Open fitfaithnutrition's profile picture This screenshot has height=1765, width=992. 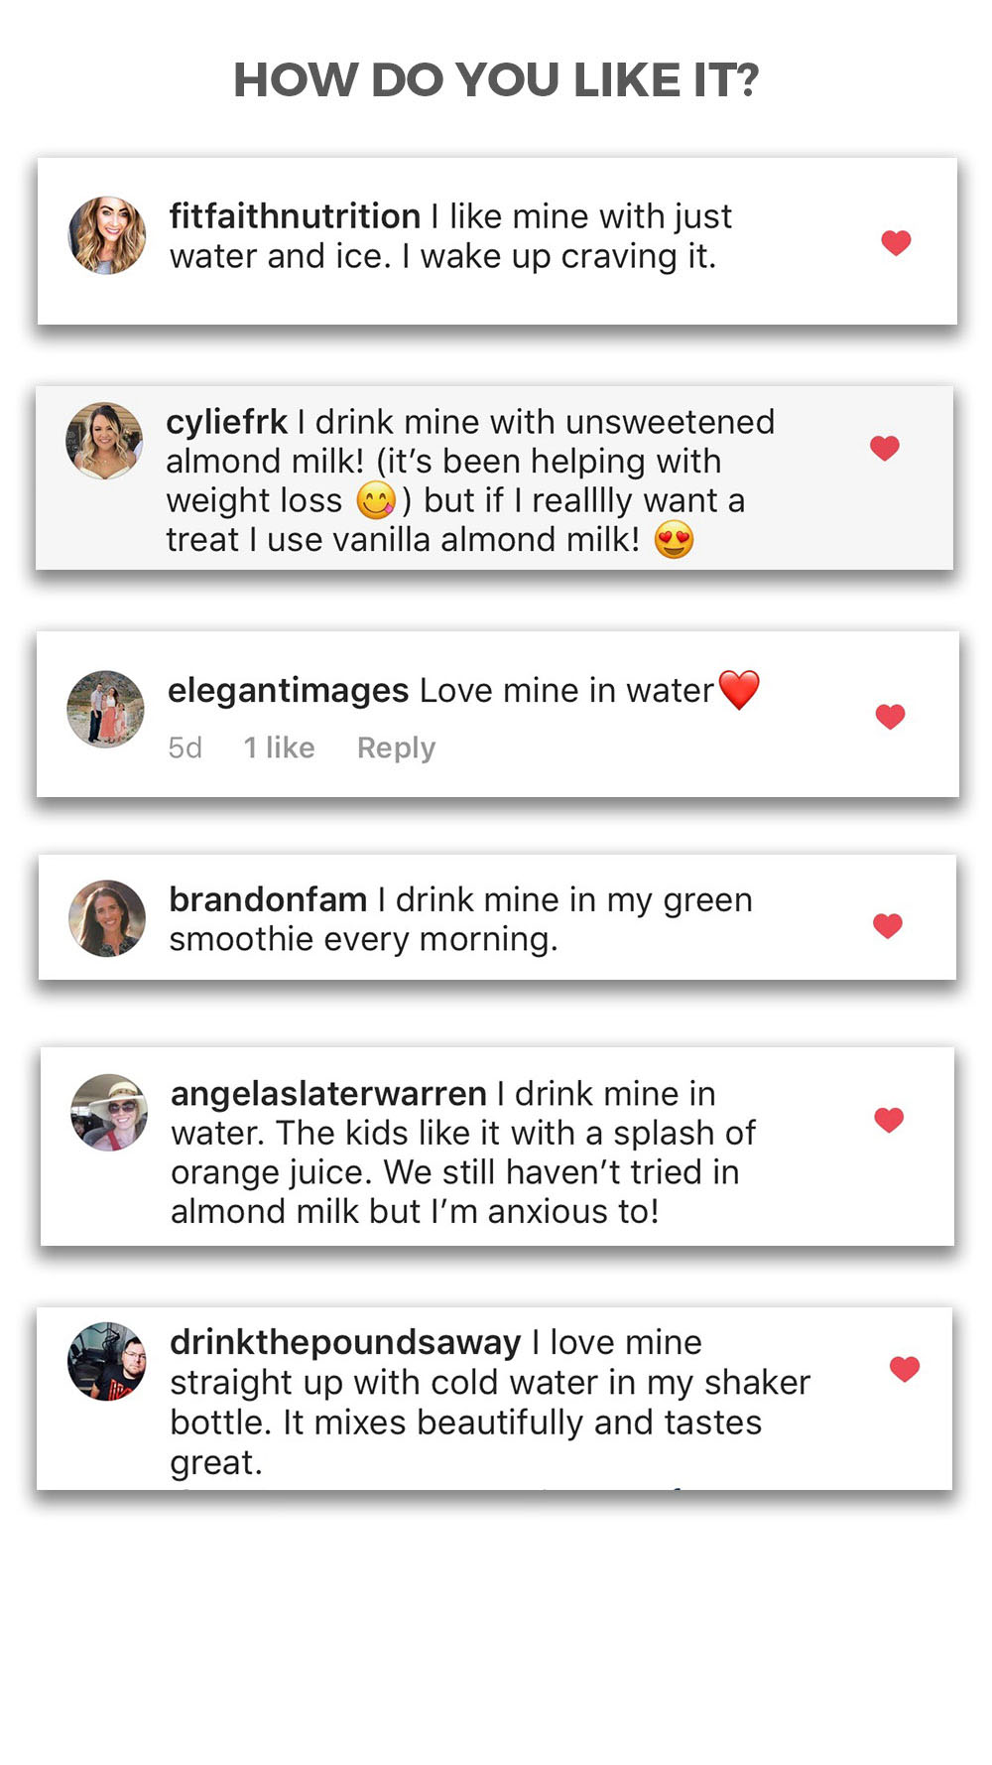107,235
